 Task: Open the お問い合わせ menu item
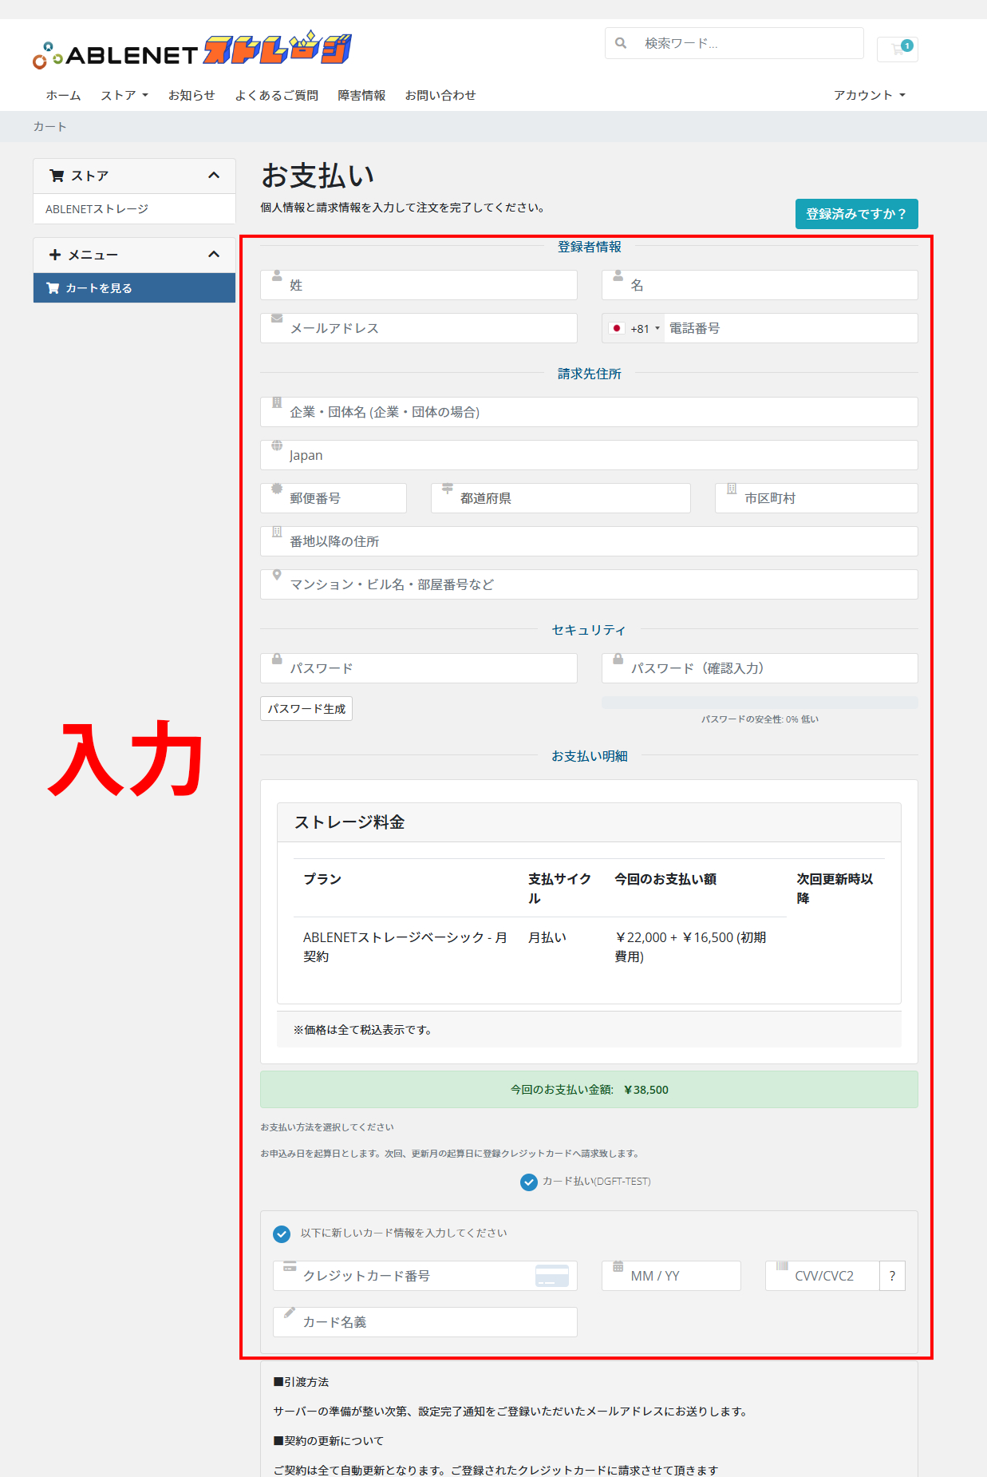point(440,95)
